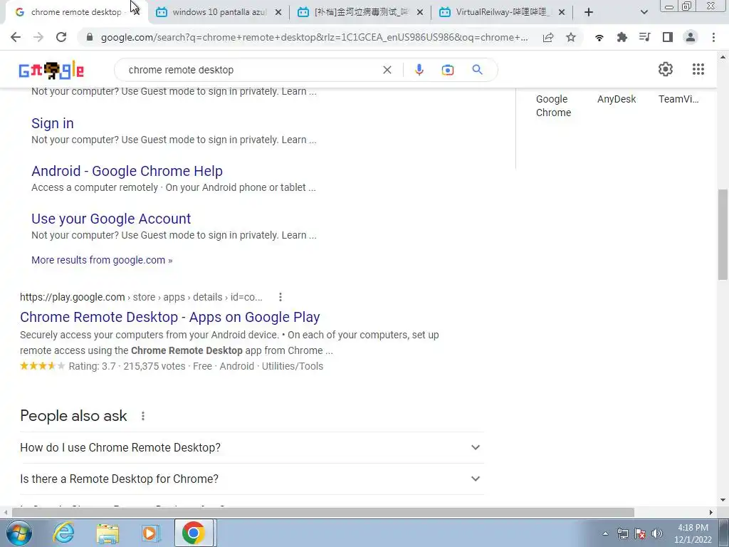Open media control playlist icon

(x=645, y=37)
